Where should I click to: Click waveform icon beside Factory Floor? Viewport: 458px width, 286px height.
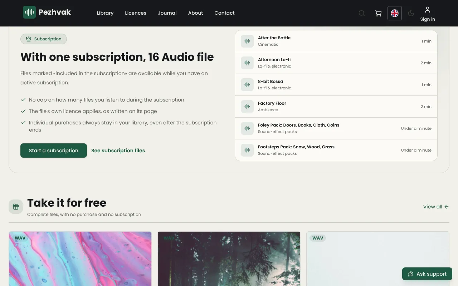pyautogui.click(x=247, y=107)
